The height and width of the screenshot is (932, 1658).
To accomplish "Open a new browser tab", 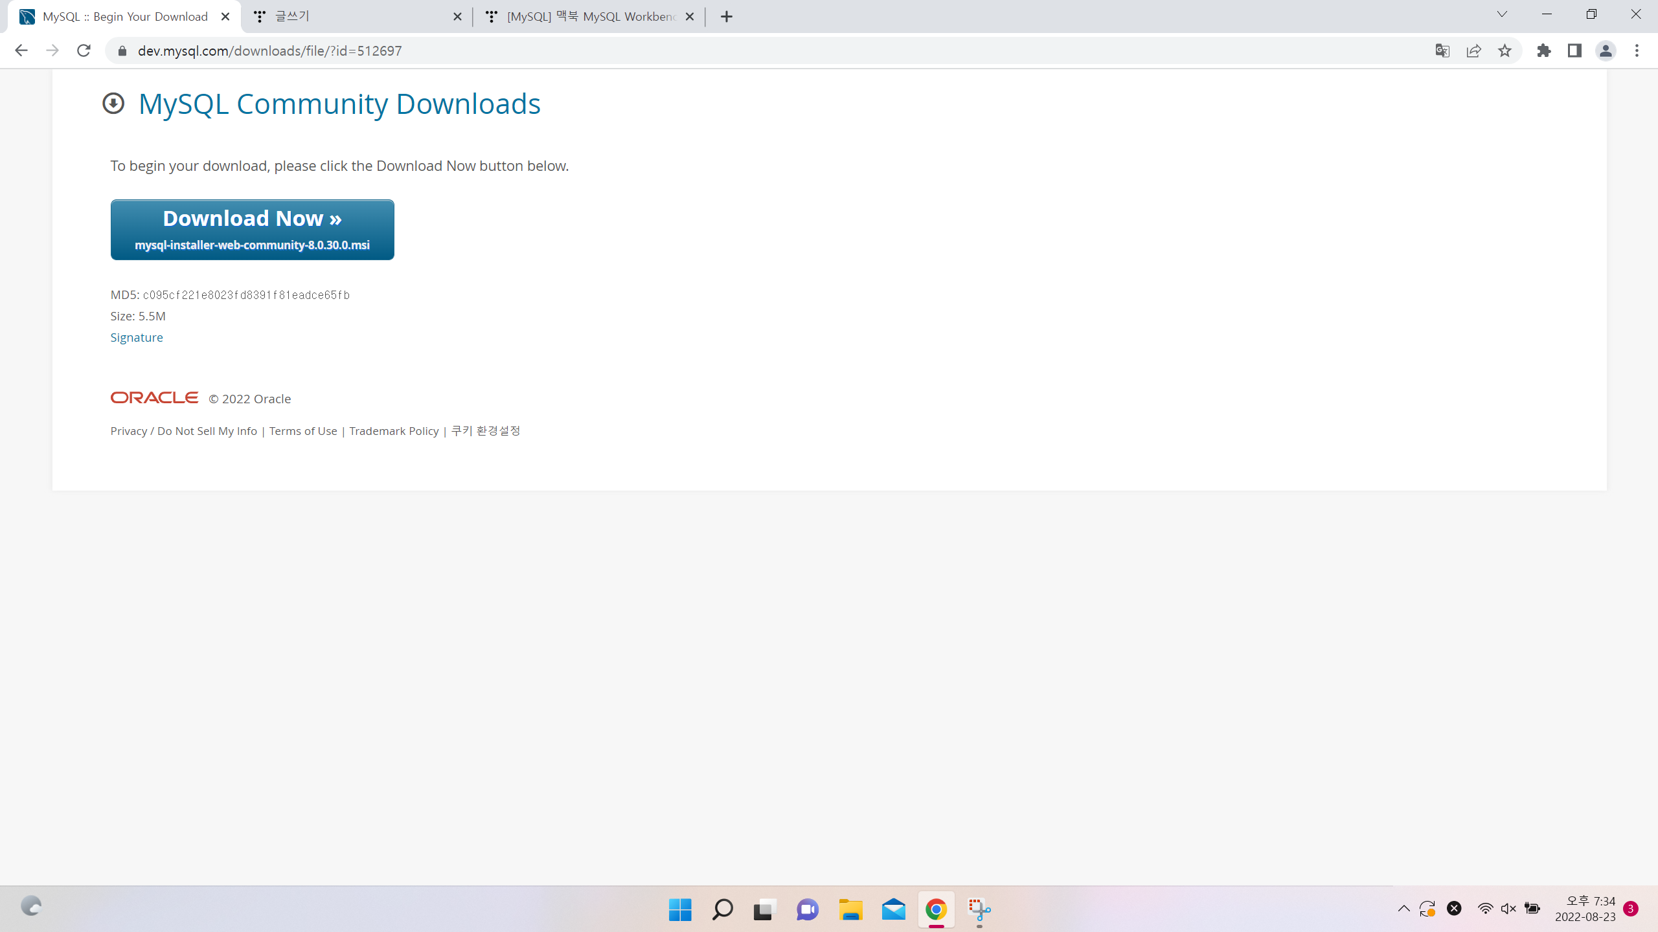I will tap(727, 17).
